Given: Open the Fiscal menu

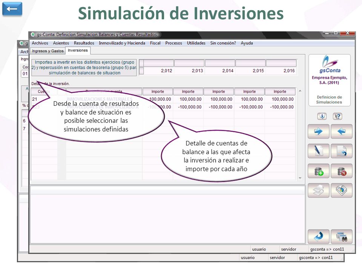Looking at the screenshot, I should (155, 43).
